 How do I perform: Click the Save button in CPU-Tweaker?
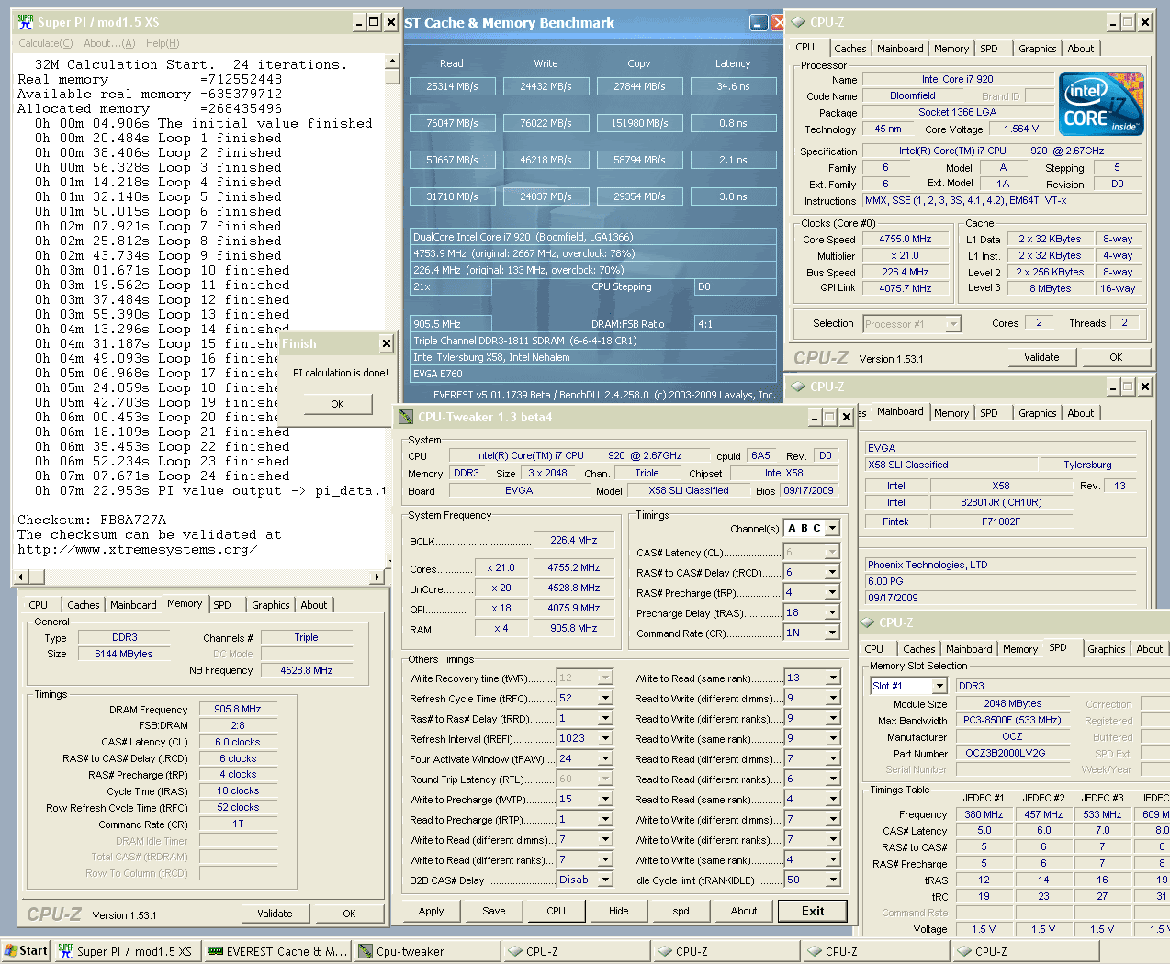pos(494,911)
